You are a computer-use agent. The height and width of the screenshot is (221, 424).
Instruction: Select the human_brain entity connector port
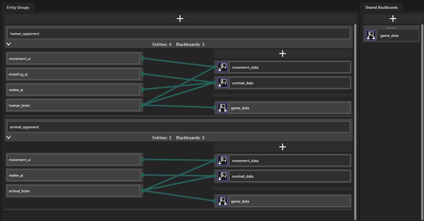tap(143, 105)
